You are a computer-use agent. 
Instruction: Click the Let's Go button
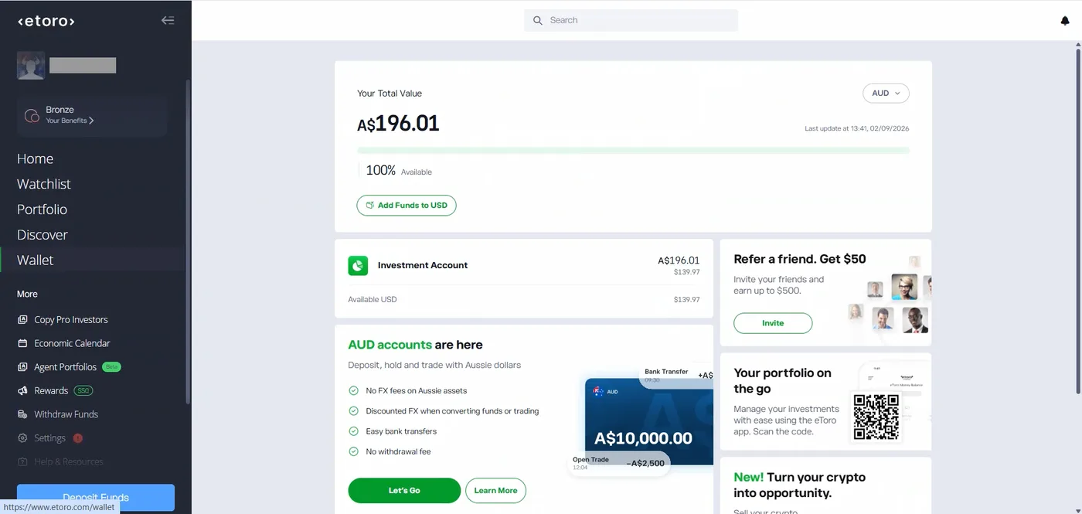coord(404,491)
